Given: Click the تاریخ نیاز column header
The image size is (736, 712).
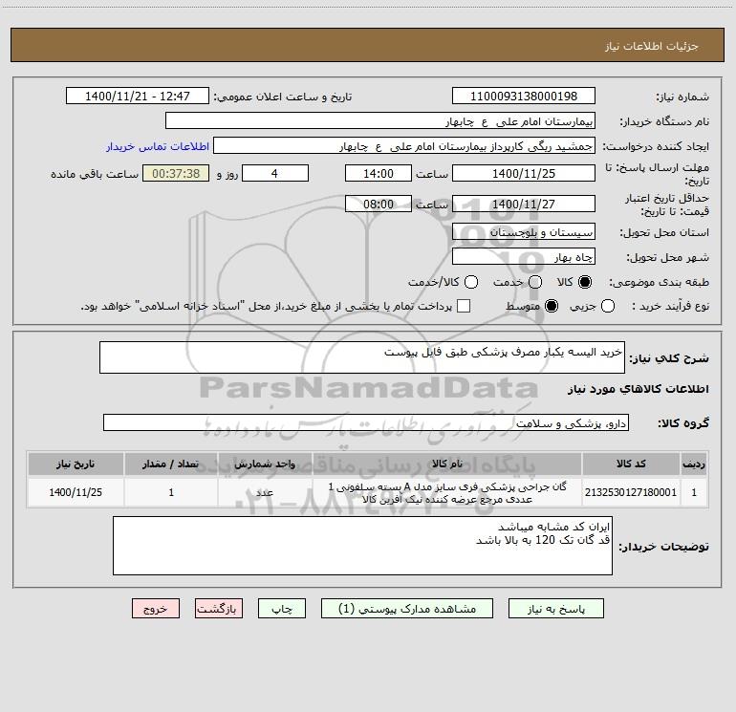Looking at the screenshot, I should (x=76, y=464).
